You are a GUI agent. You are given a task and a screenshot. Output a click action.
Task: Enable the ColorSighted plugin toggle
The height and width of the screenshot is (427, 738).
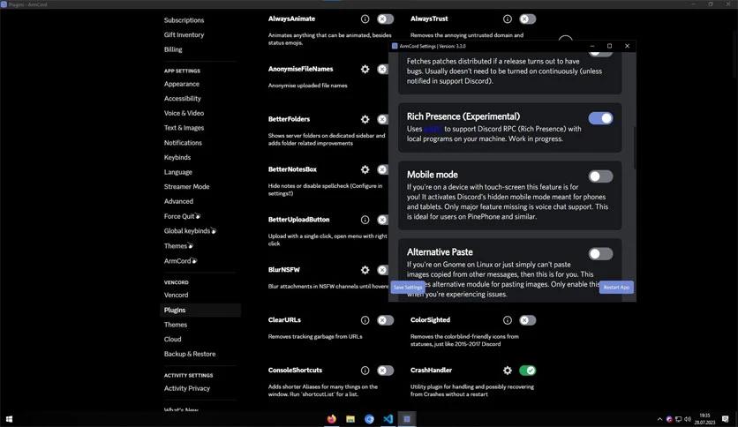click(x=527, y=320)
